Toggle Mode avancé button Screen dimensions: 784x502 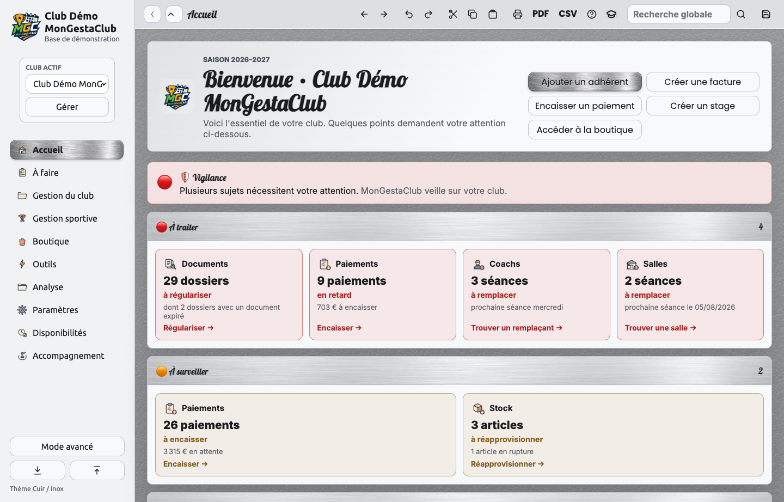67,446
